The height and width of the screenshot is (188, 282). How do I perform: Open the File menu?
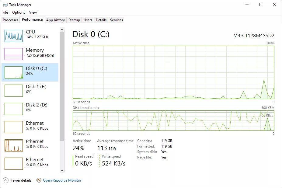pyautogui.click(x=5, y=12)
